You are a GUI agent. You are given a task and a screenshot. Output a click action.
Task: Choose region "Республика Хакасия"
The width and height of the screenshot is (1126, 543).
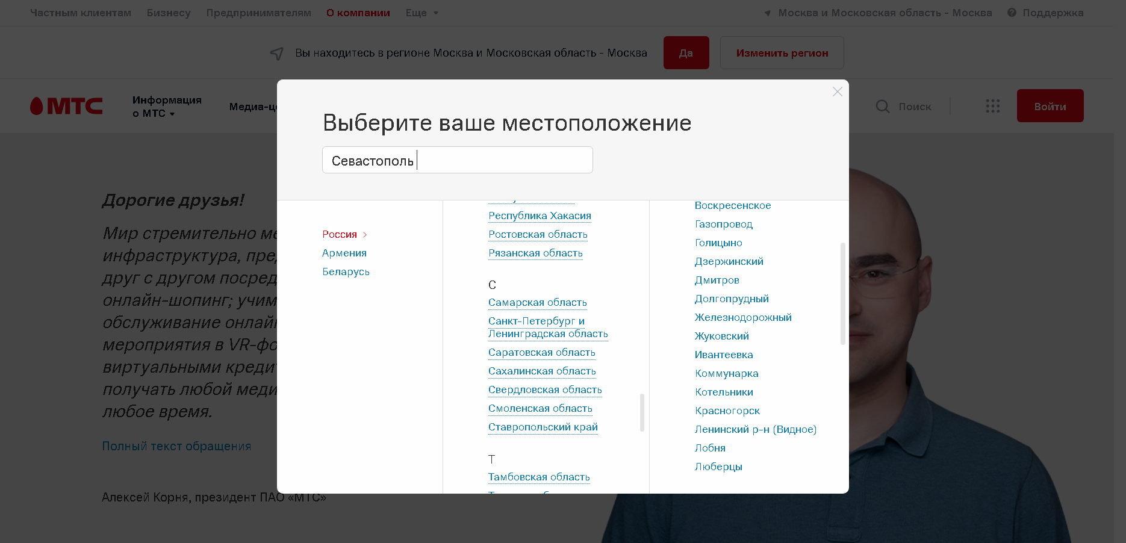click(x=540, y=216)
